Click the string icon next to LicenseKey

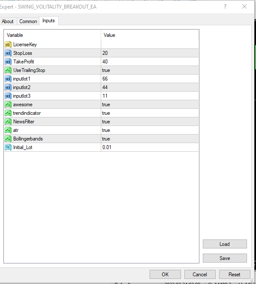coord(8,45)
